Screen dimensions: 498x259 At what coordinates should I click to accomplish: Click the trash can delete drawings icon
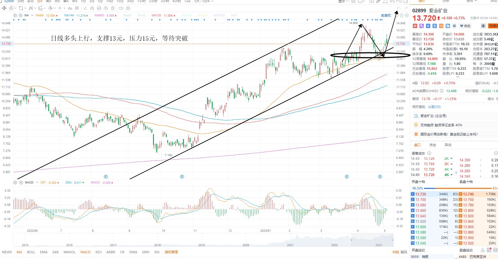point(113,8)
